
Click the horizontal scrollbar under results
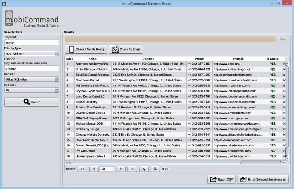point(156,162)
